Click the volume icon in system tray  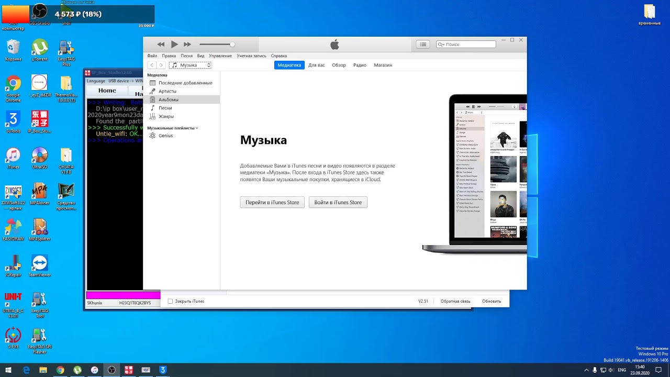click(x=611, y=370)
